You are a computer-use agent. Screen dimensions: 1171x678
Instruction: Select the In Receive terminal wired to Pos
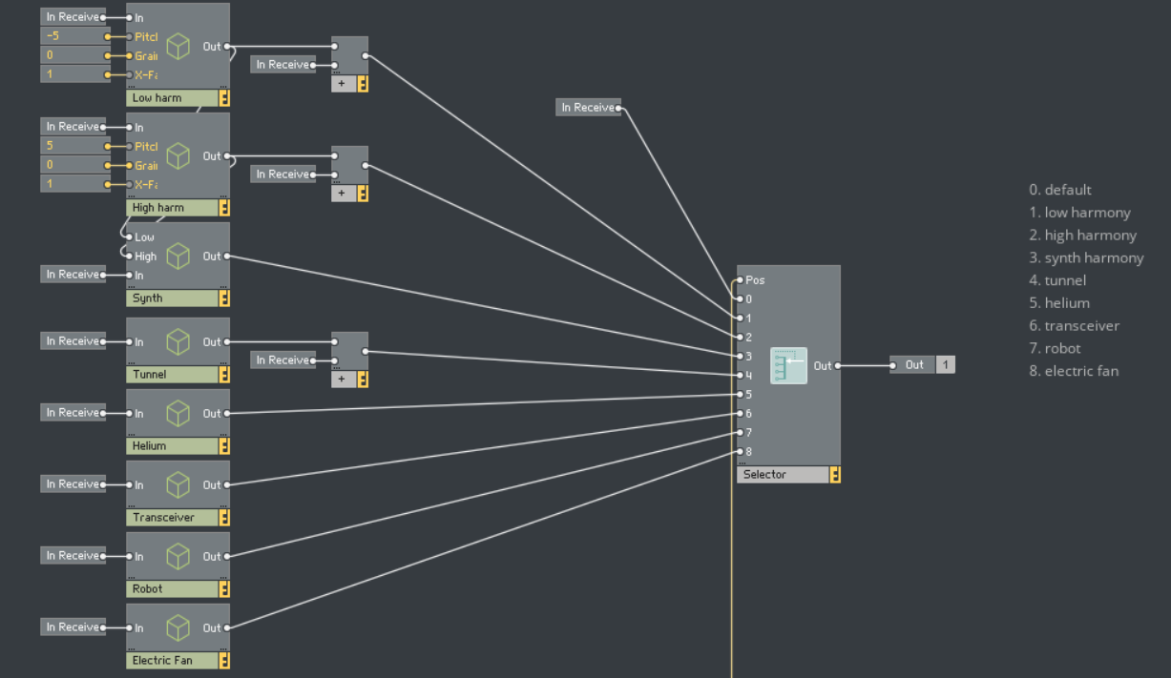(587, 108)
